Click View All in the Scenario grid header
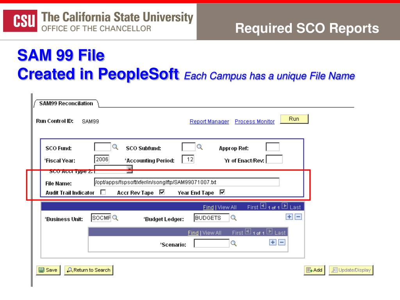This screenshot has width=400, height=300. click(212, 233)
